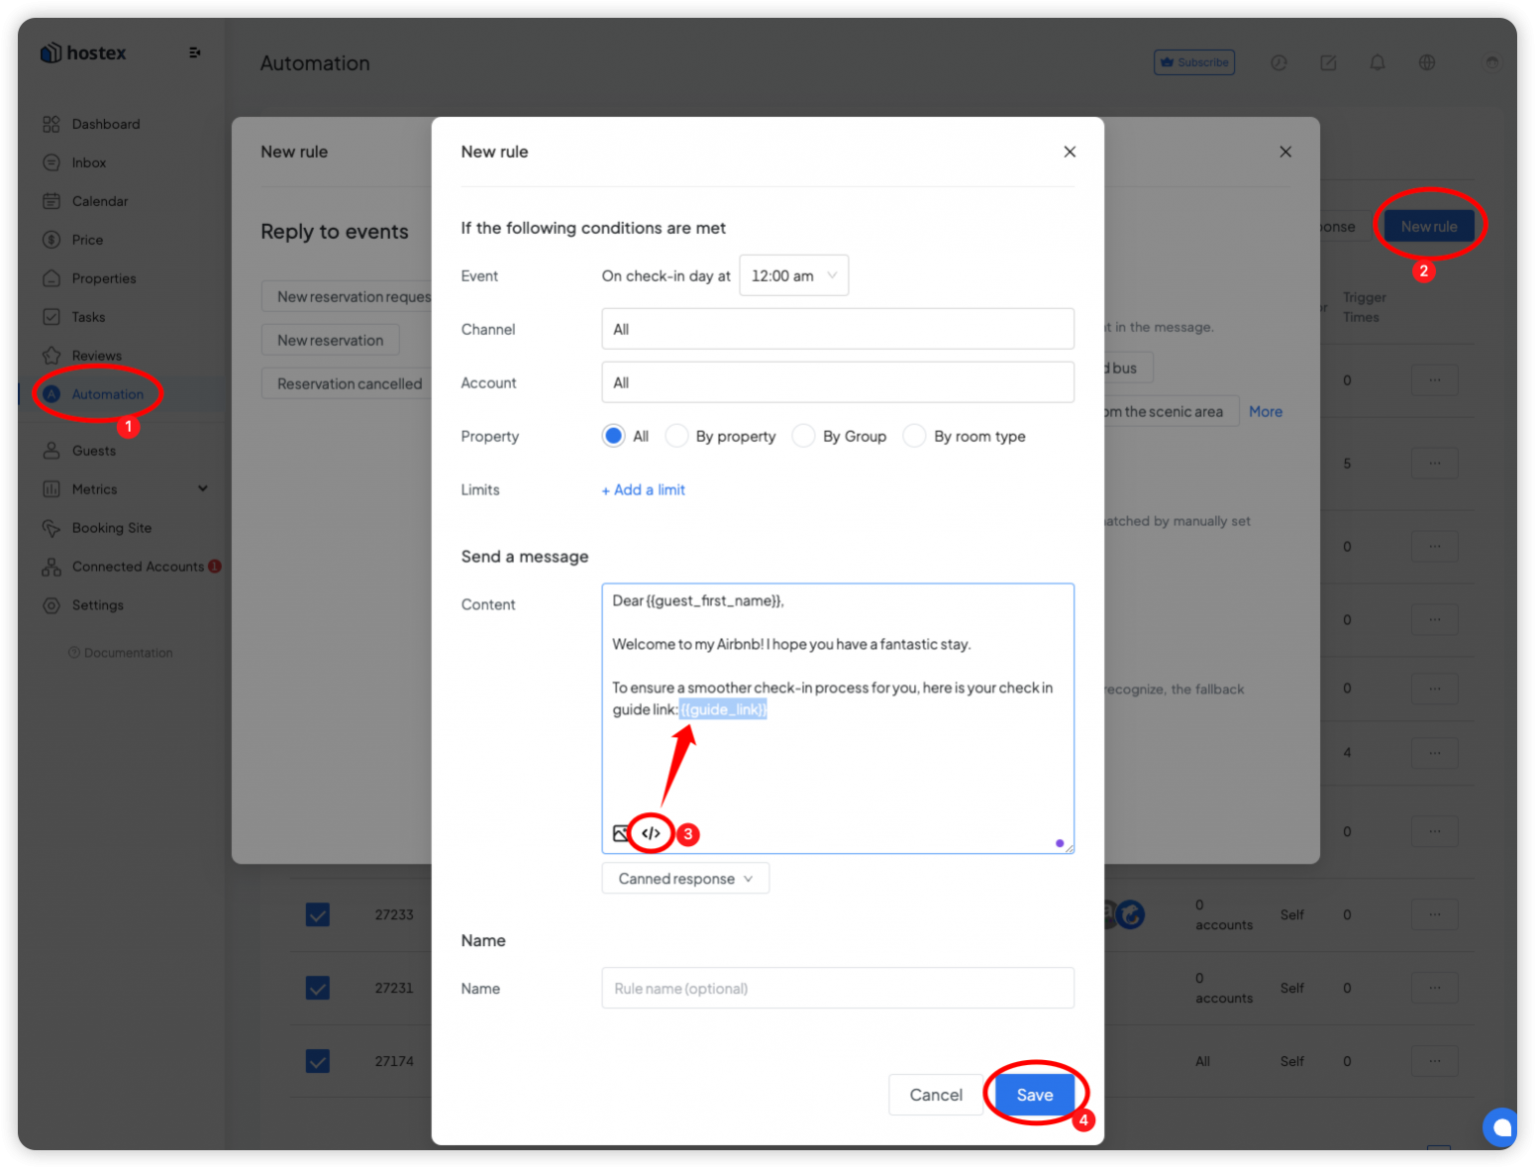Open the Channel dropdown showing All
Screen dimensions: 1535x1168
(x=837, y=329)
